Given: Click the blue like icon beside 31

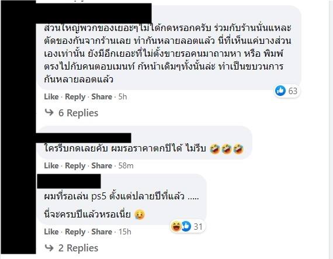Looking at the screenshot, I should click(x=186, y=226).
